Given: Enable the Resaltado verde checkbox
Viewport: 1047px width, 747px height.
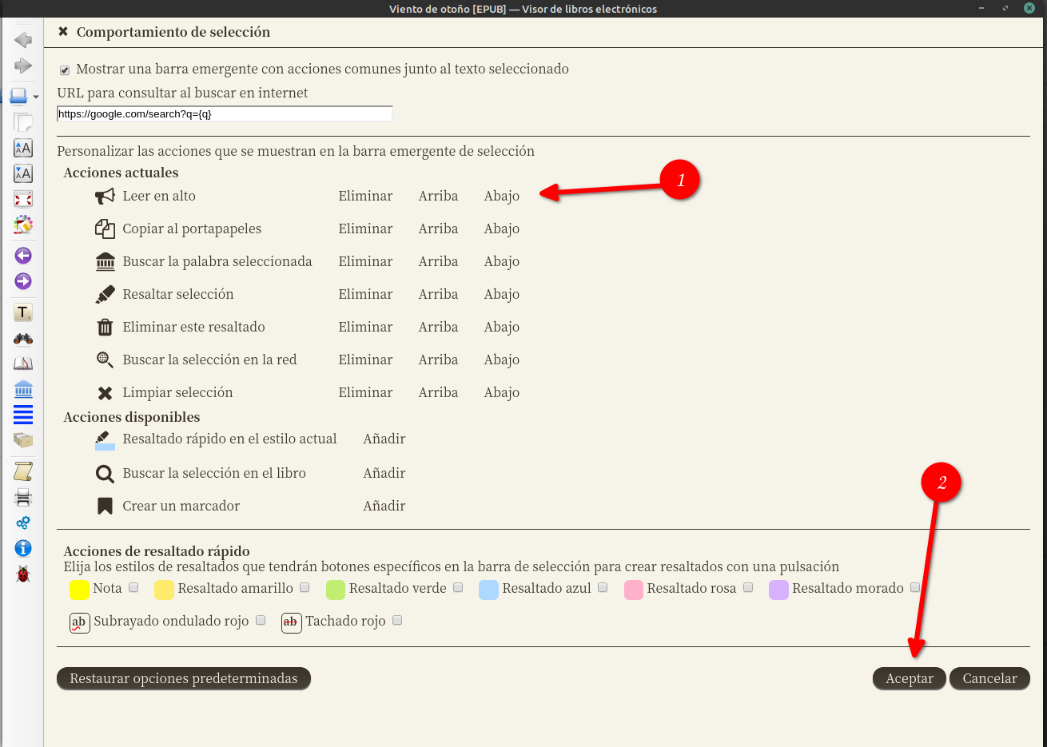Looking at the screenshot, I should pyautogui.click(x=458, y=587).
